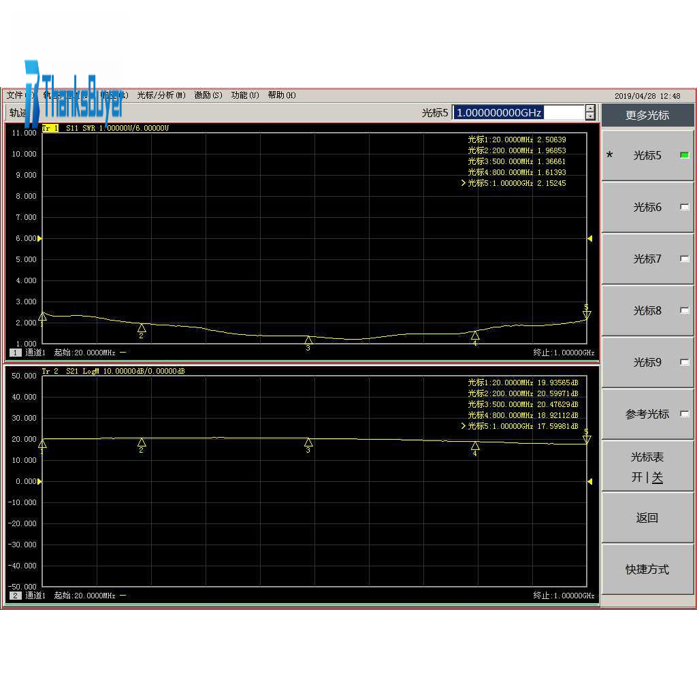The image size is (697, 697).
Task: Click SWR readout 光标2:200.000MHz 1.96853
Action: coord(517,150)
